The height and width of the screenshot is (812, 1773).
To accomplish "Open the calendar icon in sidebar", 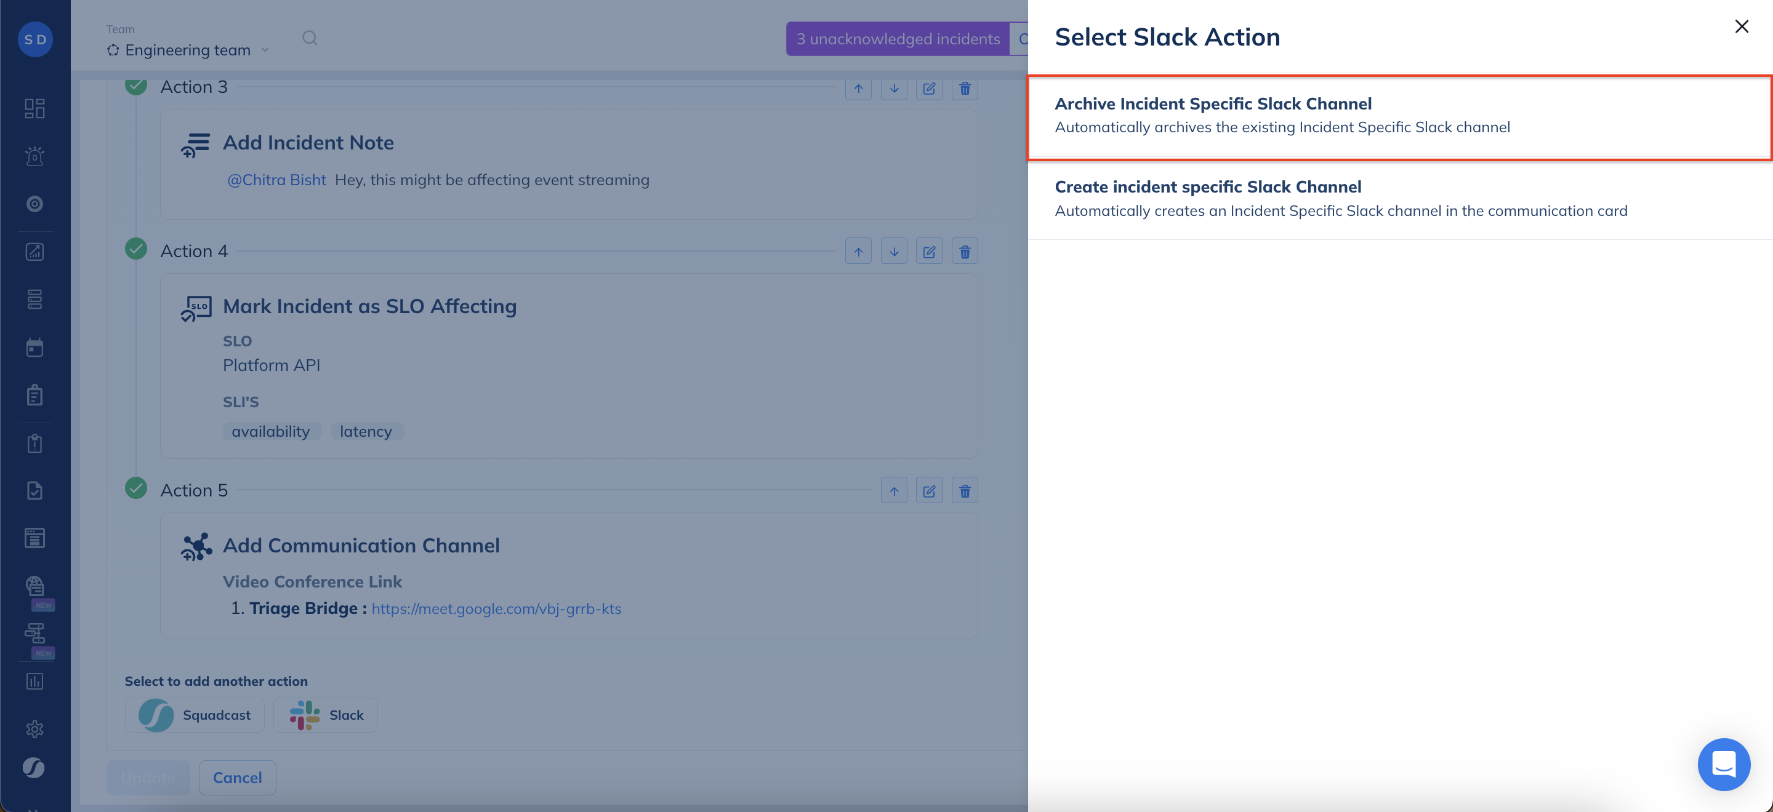I will (x=34, y=348).
